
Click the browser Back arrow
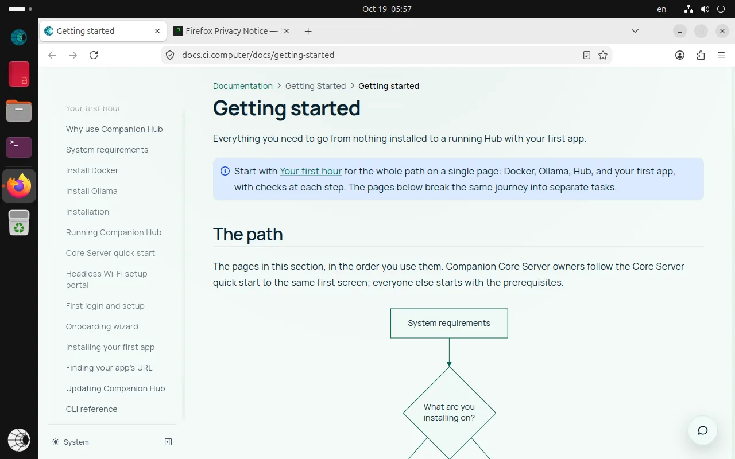[x=52, y=55]
